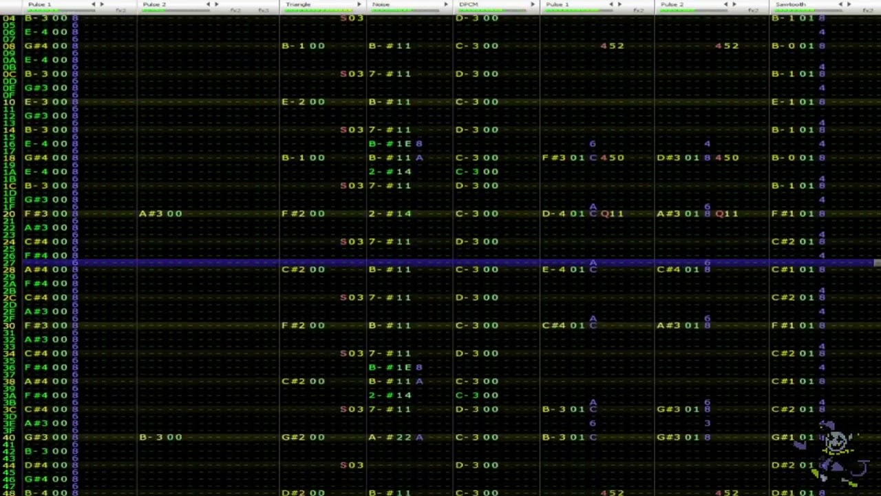Image resolution: width=881 pixels, height=496 pixels.
Task: Collapse effect columns on Pulse 1 beside DPCM
Action: click(x=611, y=4)
